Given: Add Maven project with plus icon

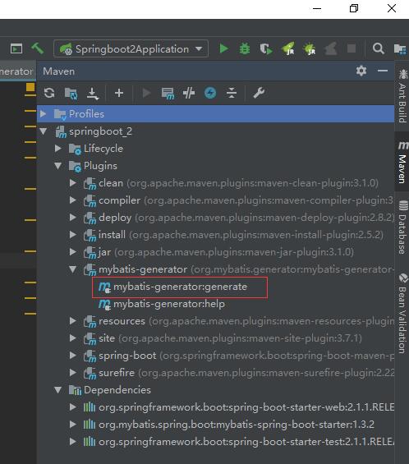Looking at the screenshot, I should (119, 93).
